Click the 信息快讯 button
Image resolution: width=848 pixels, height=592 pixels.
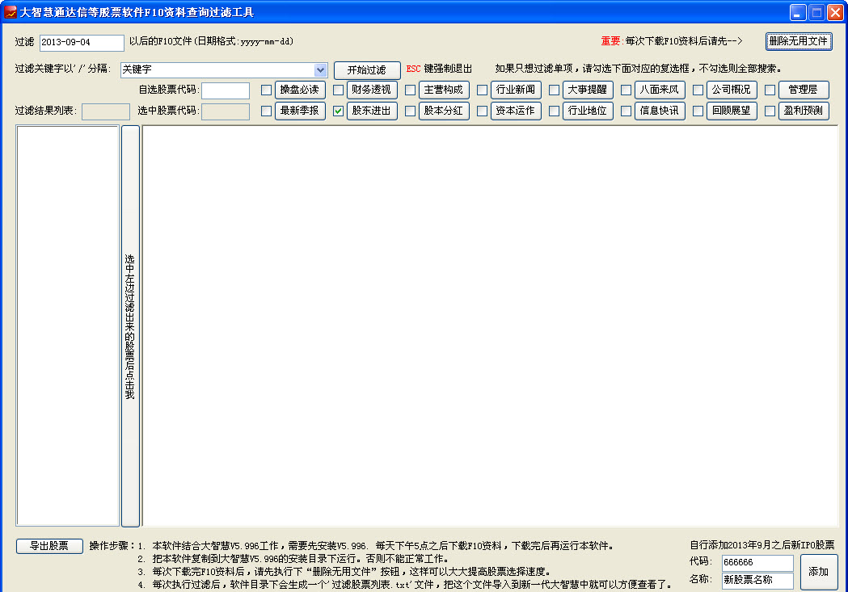660,111
